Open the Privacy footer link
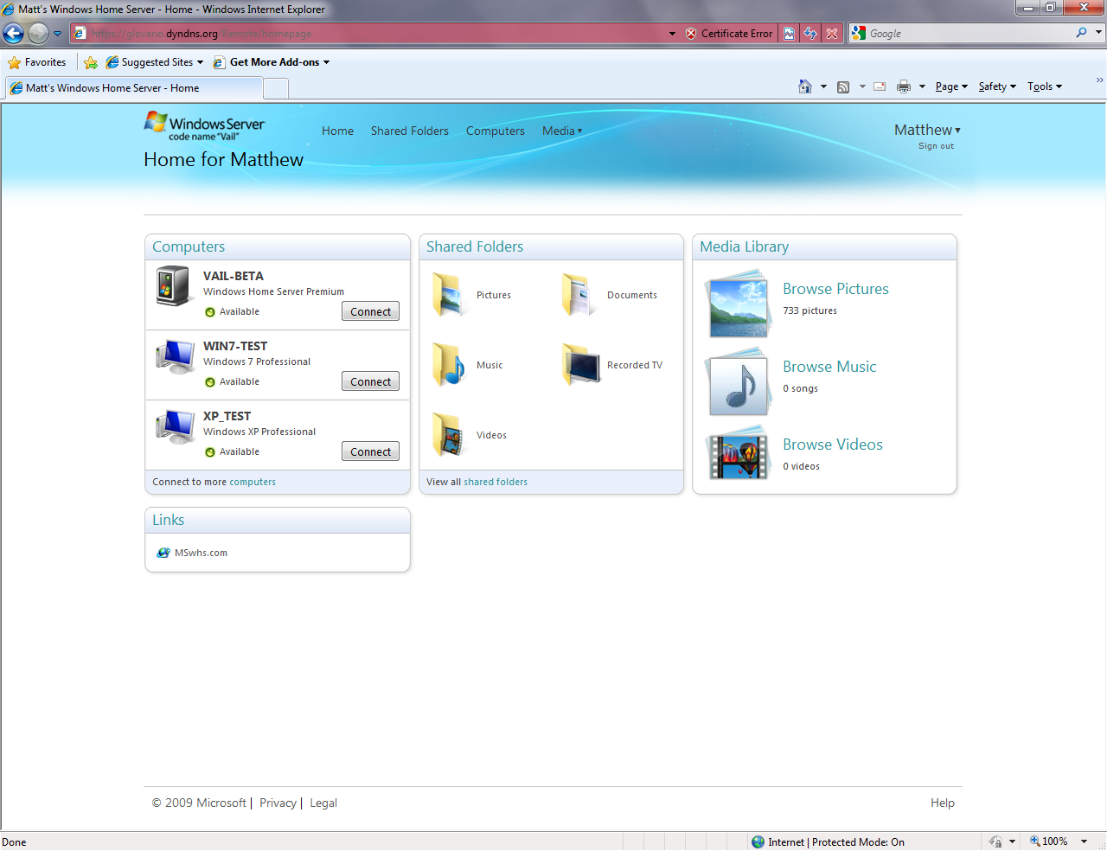The height and width of the screenshot is (851, 1107). (x=278, y=803)
